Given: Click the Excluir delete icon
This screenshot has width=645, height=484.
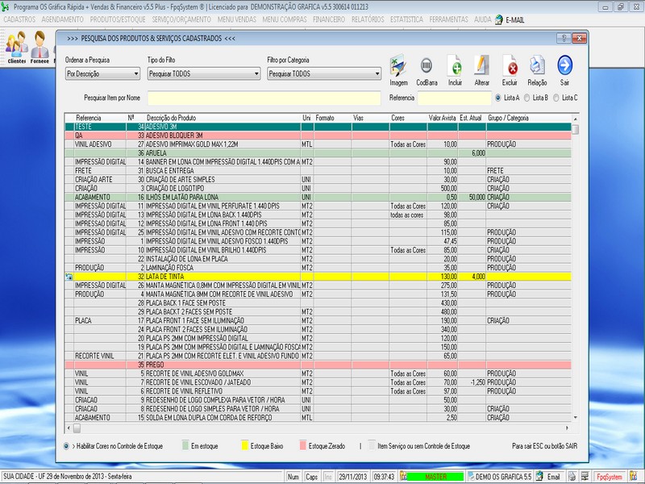Looking at the screenshot, I should (510, 66).
